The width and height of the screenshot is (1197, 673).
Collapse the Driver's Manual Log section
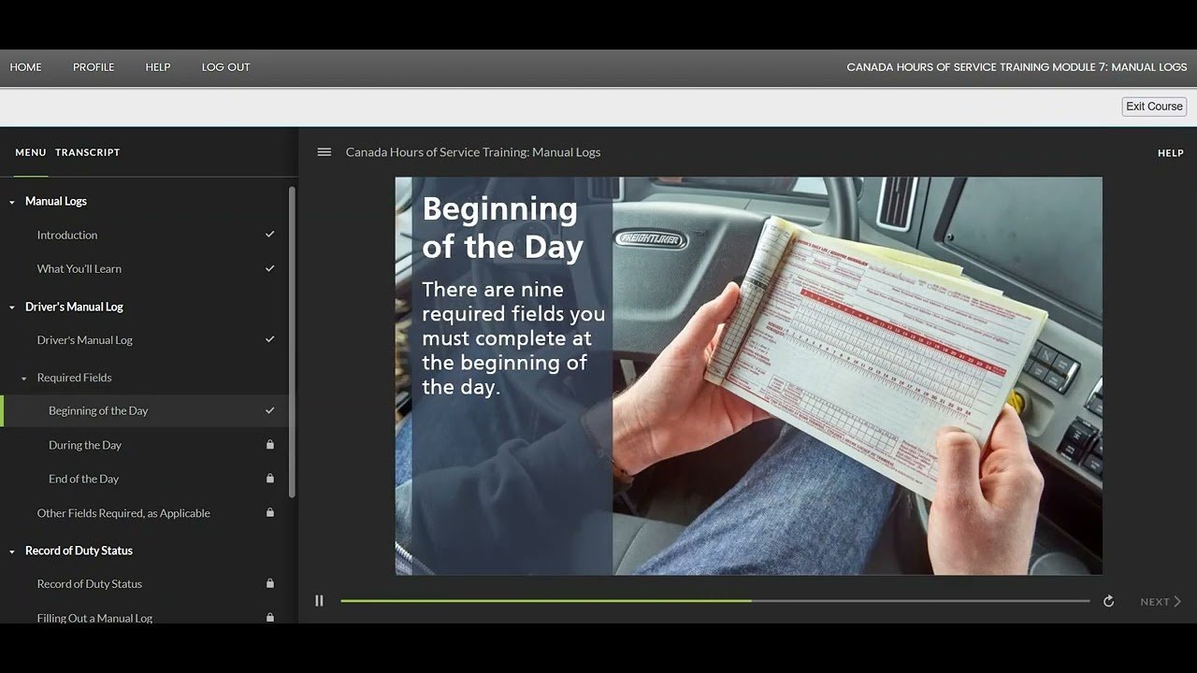point(12,308)
